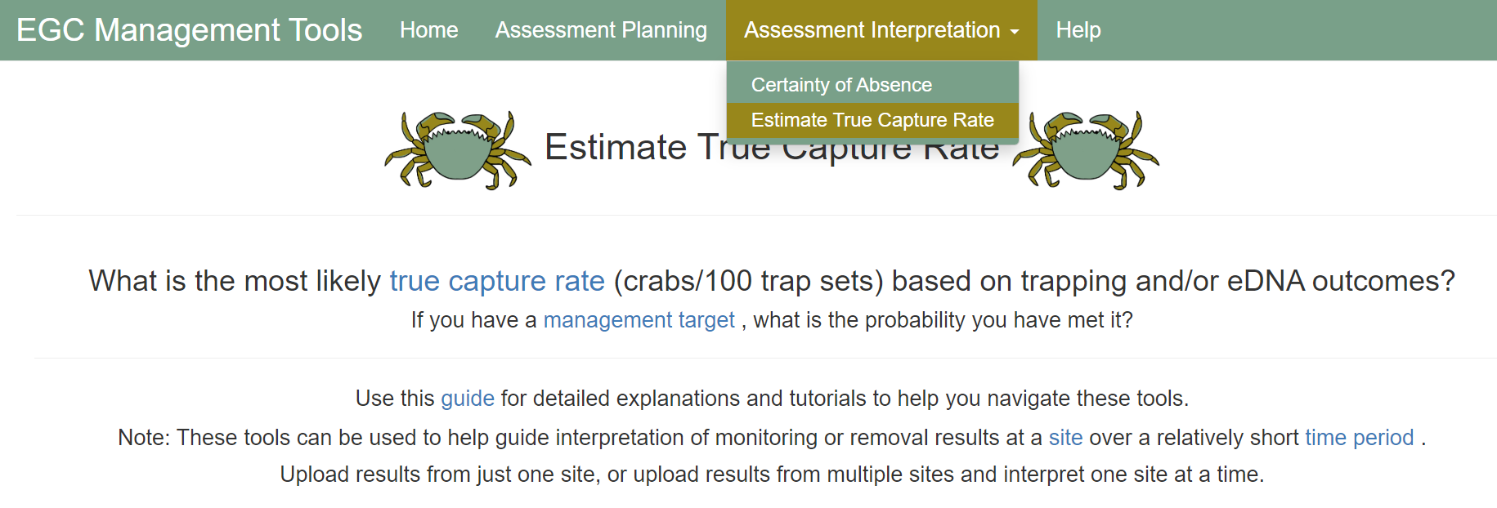
Task: Click the 'Upload results from just one site' sentence
Action: point(438,475)
